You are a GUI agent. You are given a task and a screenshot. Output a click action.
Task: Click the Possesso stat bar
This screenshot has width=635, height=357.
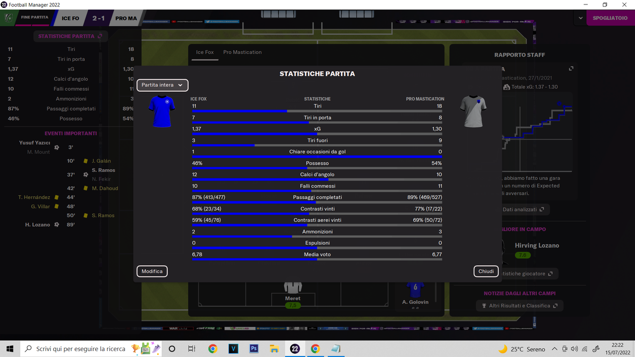[x=317, y=169]
